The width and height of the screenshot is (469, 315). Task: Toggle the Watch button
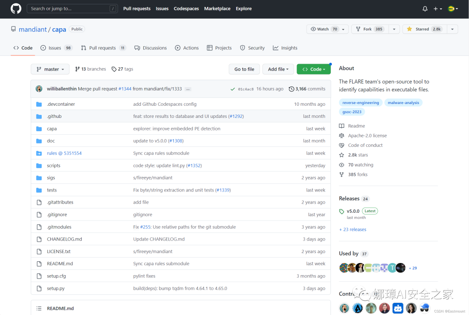tap(327, 29)
